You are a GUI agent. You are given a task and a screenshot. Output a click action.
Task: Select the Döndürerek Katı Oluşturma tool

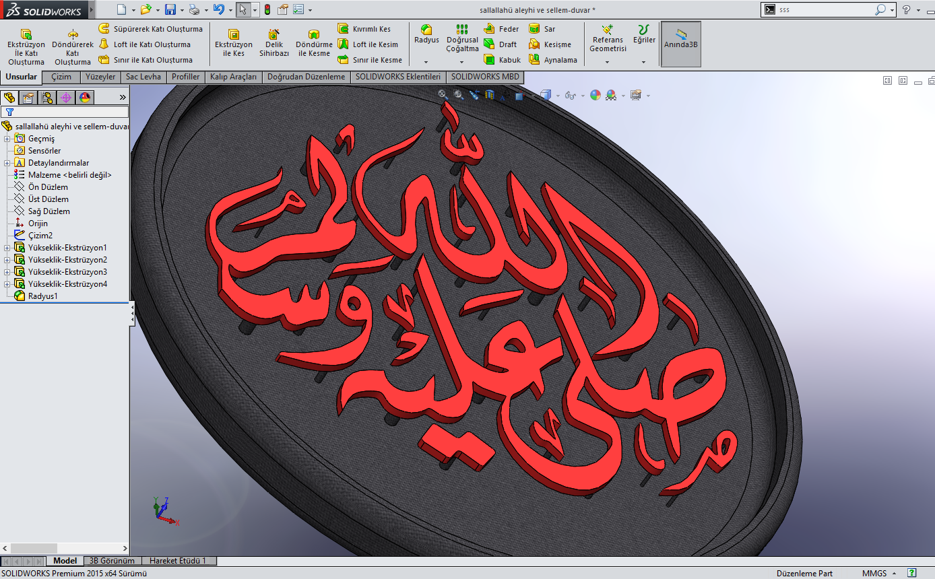pos(73,46)
